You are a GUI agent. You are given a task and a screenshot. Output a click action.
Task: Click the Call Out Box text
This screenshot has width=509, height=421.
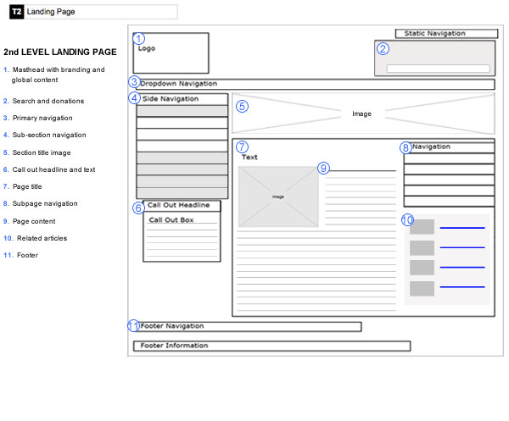click(x=171, y=219)
